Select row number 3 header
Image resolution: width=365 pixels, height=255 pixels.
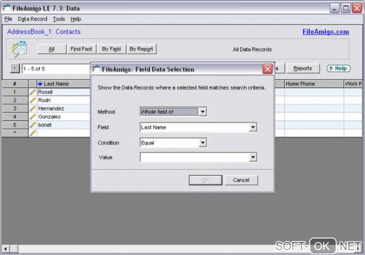15,108
